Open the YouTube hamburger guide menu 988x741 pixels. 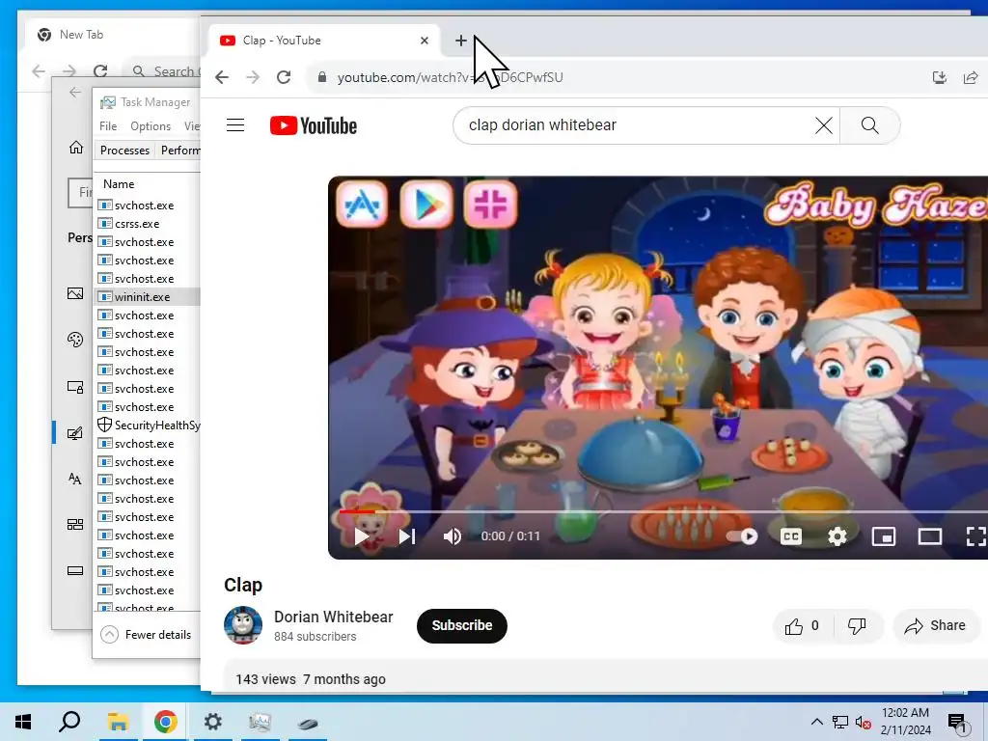(235, 124)
